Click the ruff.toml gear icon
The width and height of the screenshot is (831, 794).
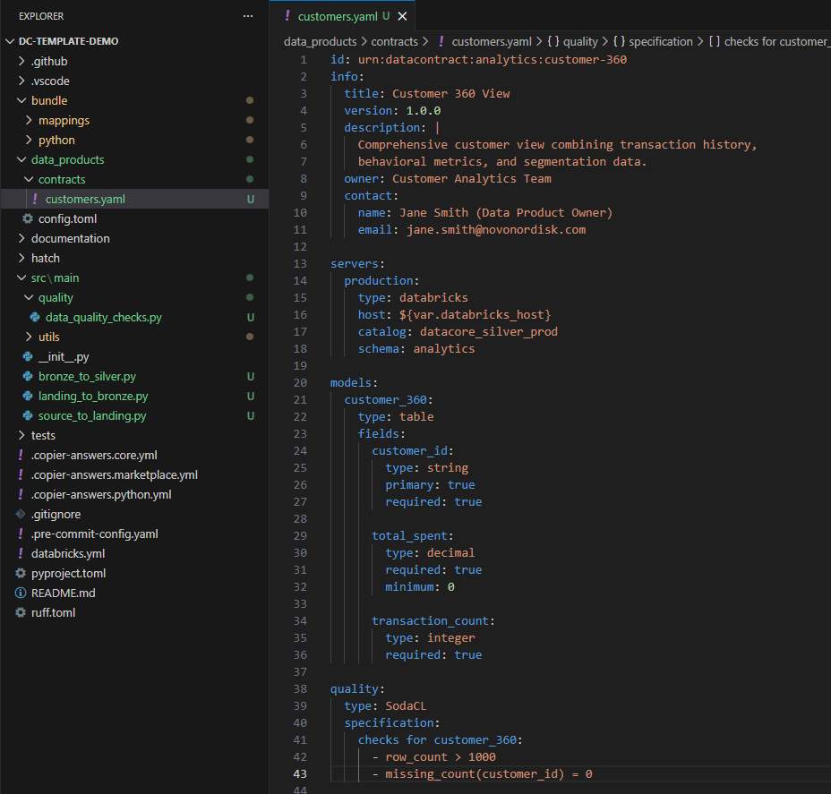pyautogui.click(x=20, y=612)
